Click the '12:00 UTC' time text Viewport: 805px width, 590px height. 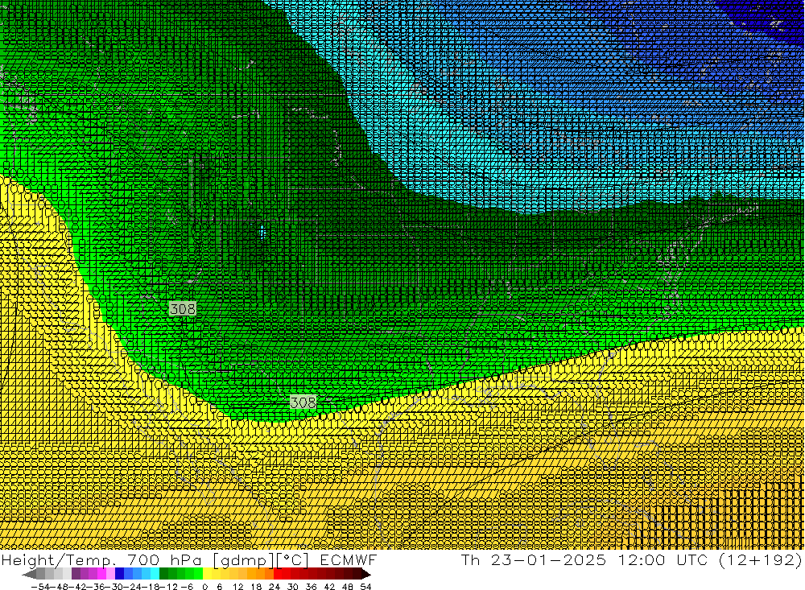point(663,559)
